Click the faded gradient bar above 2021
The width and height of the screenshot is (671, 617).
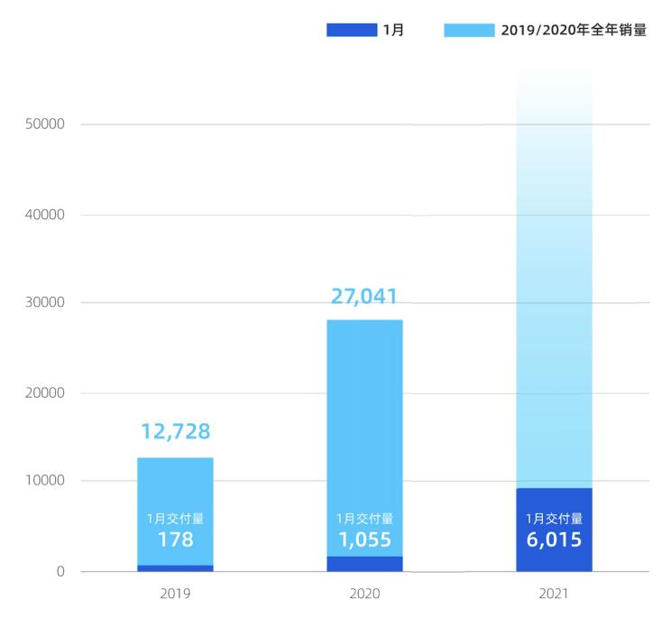554,271
